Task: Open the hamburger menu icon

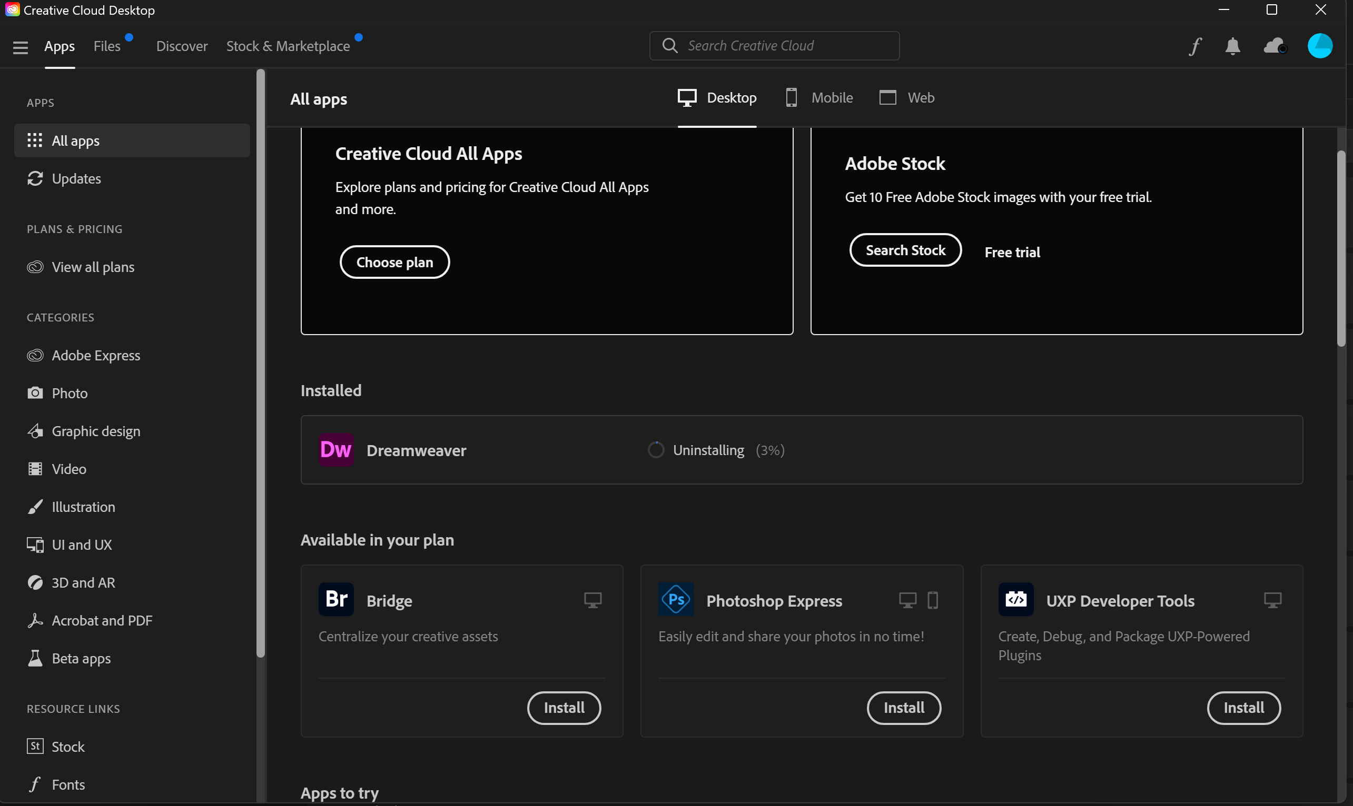Action: pyautogui.click(x=20, y=47)
